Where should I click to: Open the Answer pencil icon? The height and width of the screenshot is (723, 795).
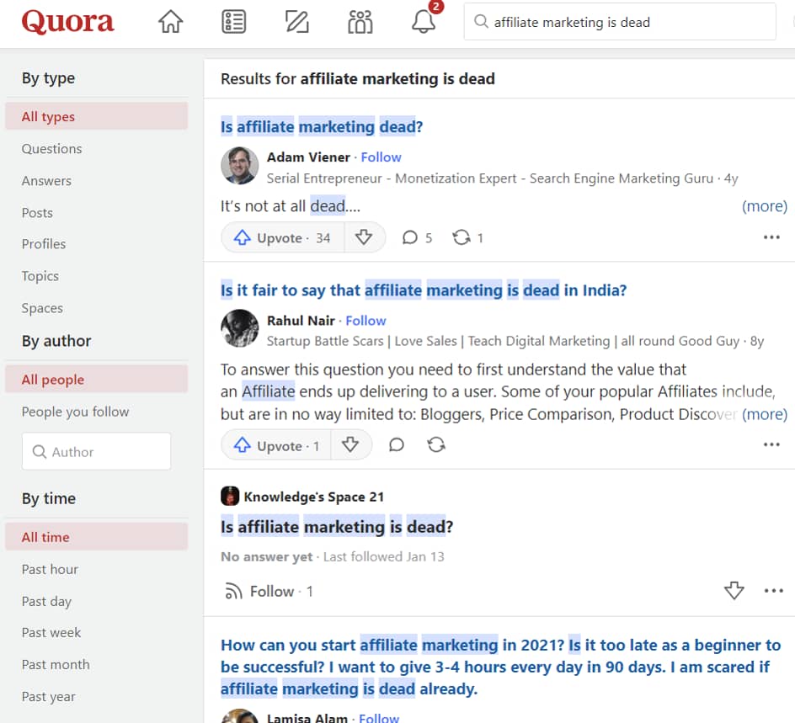[296, 22]
